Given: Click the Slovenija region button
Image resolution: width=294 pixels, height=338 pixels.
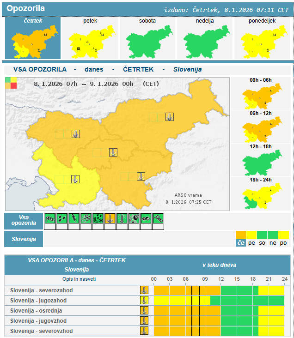Looking at the screenshot, I should click(x=24, y=239).
